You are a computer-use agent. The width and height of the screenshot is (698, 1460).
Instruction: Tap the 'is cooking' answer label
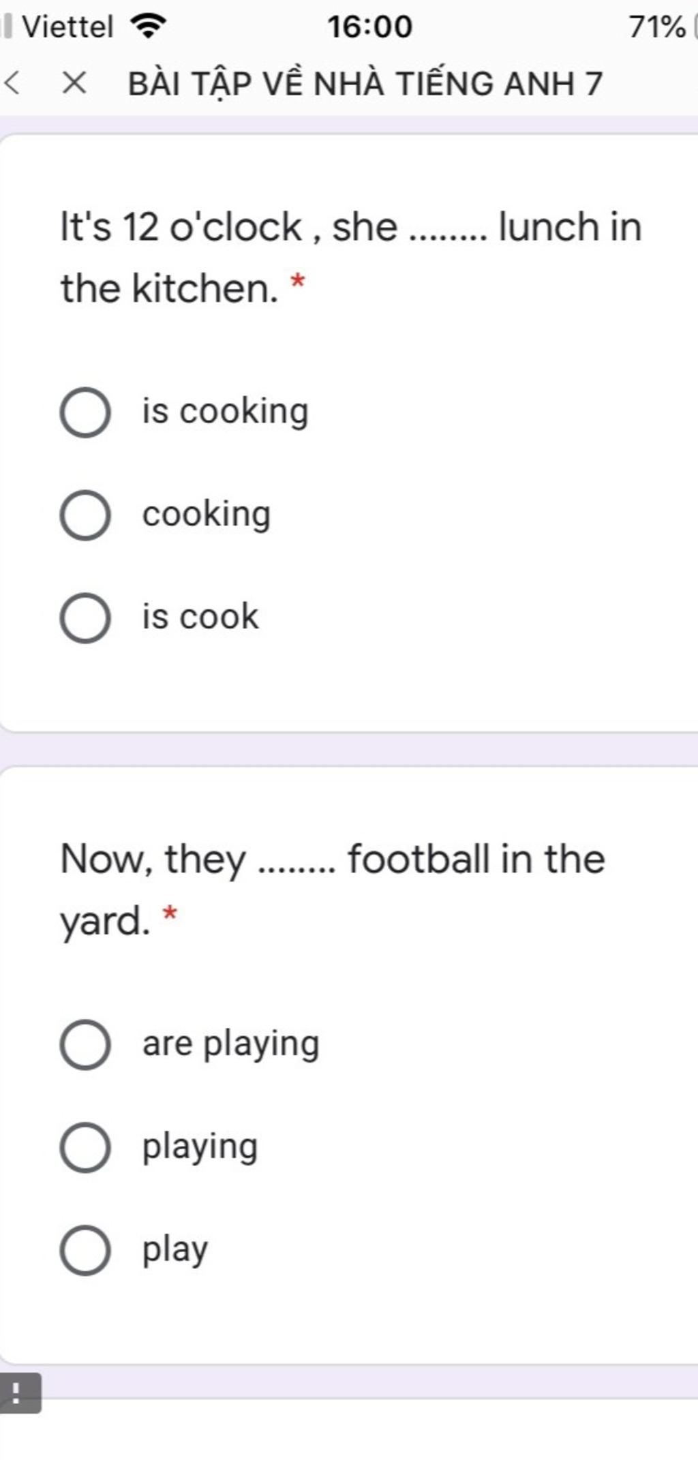226,412
